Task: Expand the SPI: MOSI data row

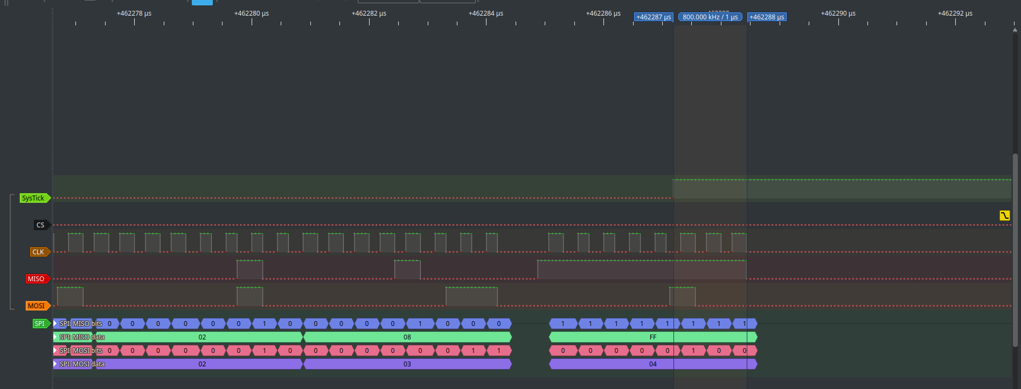Action: pos(55,364)
